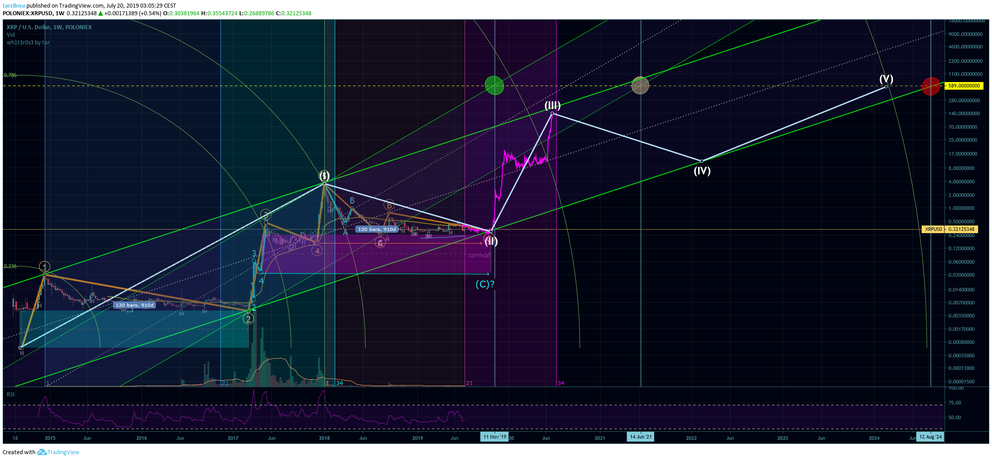Click the yellow circled 2 wave marker

[x=248, y=319]
